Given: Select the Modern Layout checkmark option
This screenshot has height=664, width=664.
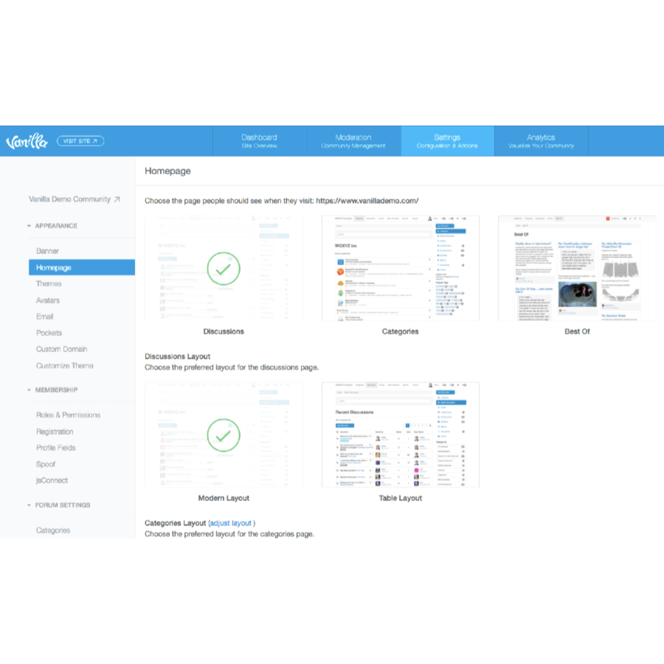Looking at the screenshot, I should pyautogui.click(x=224, y=435).
